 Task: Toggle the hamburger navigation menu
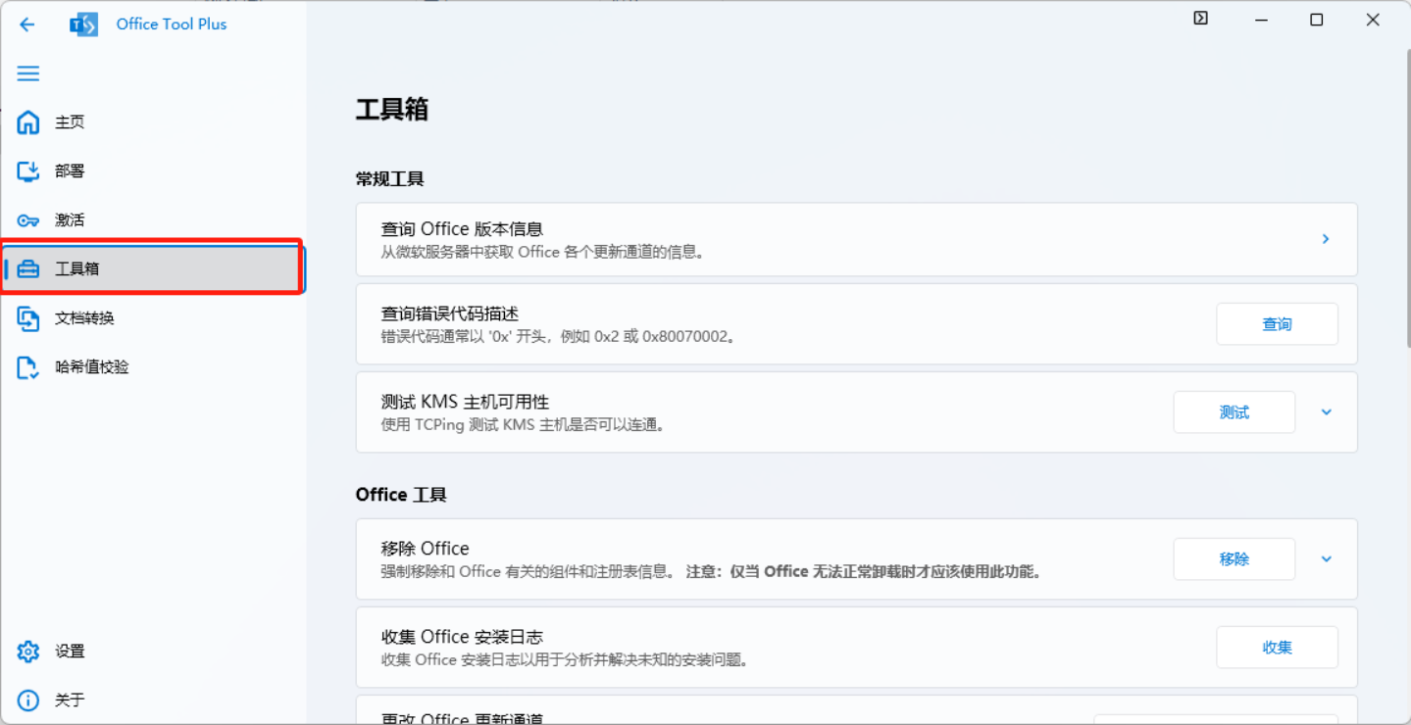tap(28, 73)
